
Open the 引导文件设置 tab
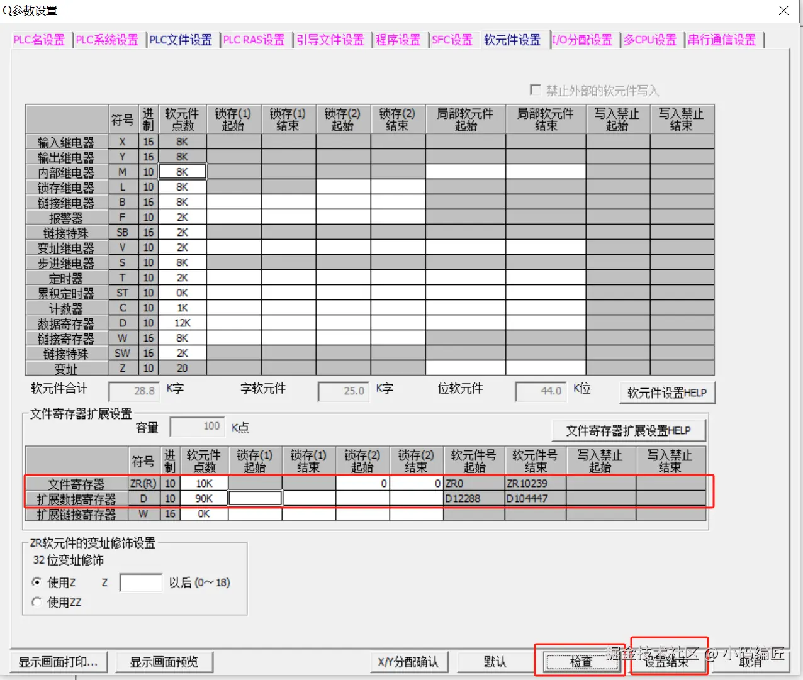(330, 40)
